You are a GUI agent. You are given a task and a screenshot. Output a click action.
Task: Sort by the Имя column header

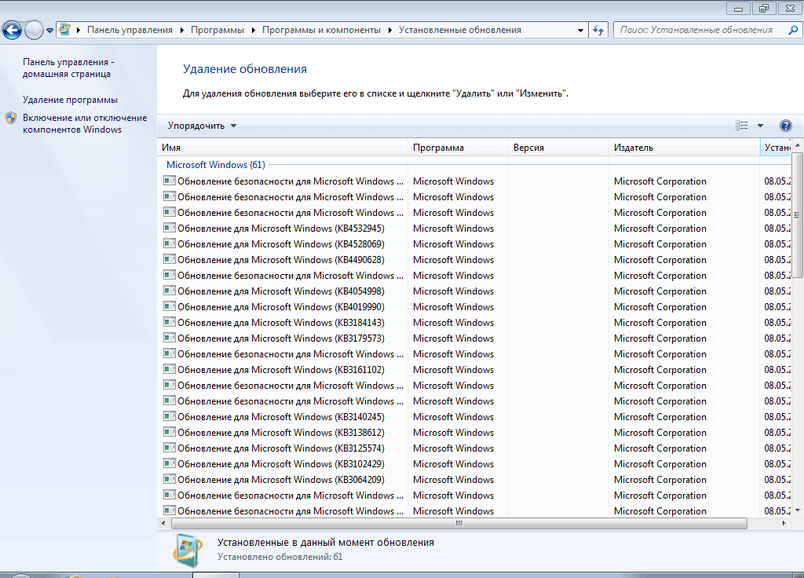(x=283, y=147)
